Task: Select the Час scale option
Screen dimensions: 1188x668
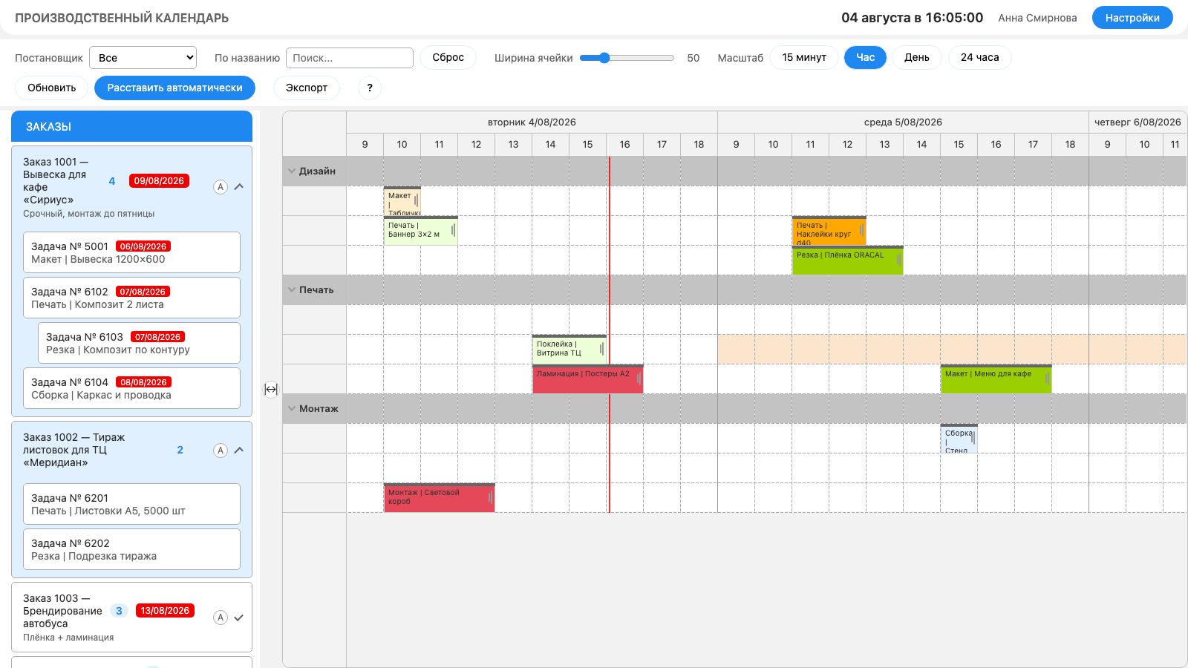Action: click(865, 57)
